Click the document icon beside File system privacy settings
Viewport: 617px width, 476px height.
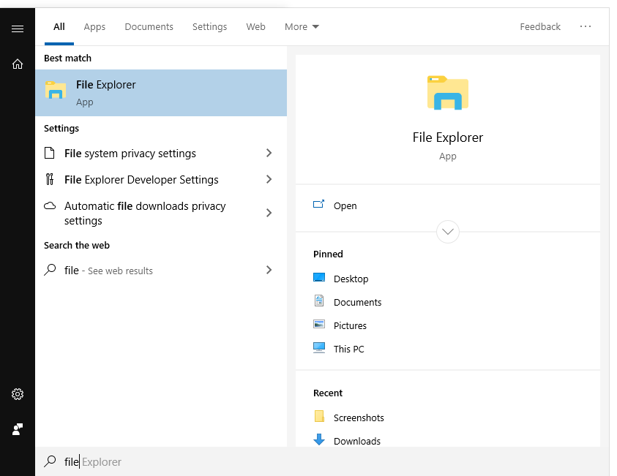click(50, 153)
